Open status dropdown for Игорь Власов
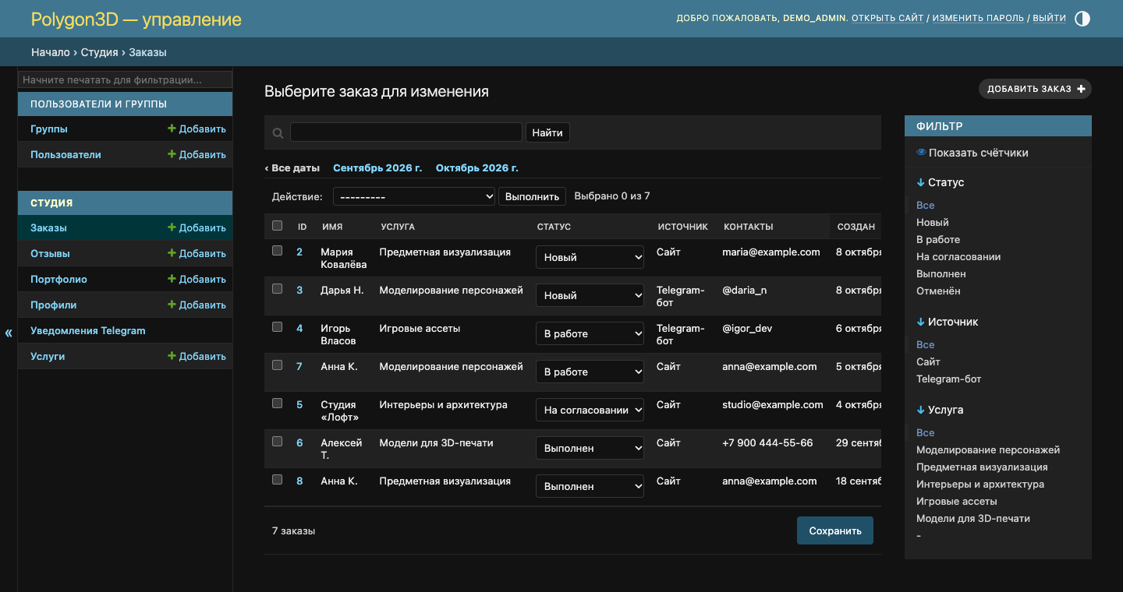The height and width of the screenshot is (592, 1123). [x=590, y=333]
